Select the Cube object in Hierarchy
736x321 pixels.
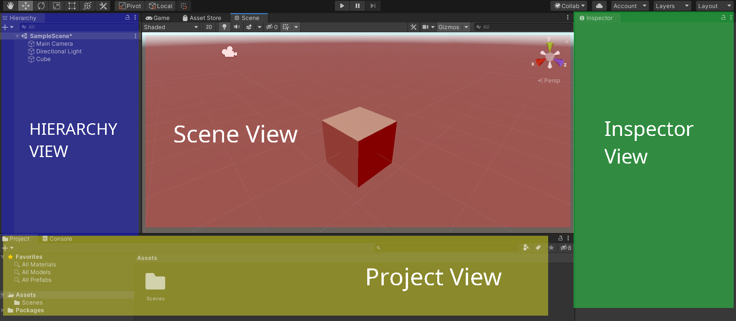tap(43, 59)
